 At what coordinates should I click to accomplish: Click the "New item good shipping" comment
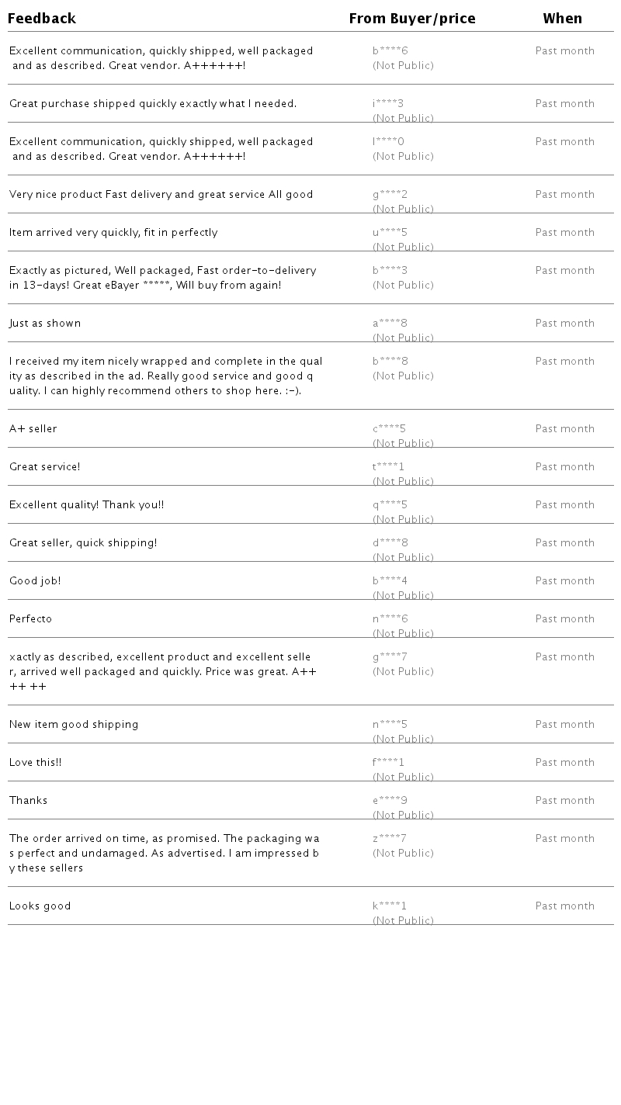pyautogui.click(x=74, y=725)
